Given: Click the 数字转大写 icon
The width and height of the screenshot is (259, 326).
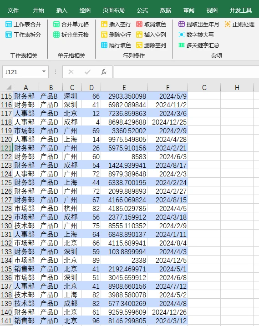Looking at the screenshot, I should (182, 35).
